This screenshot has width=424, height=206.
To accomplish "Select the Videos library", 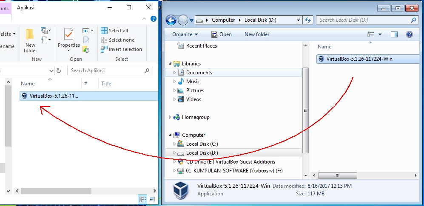I will click(x=194, y=99).
